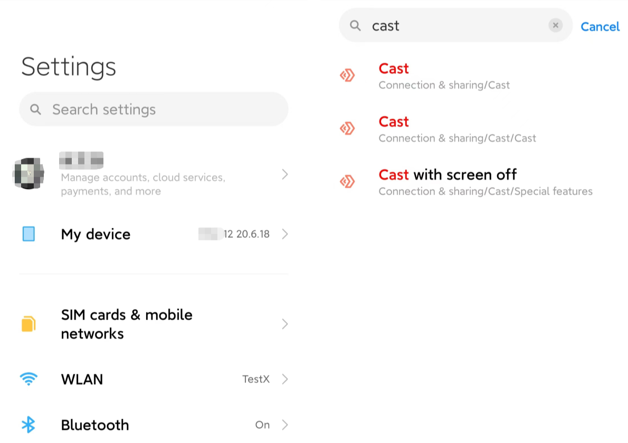Image resolution: width=628 pixels, height=443 pixels.
Task: Tap the blue My device icon
Action: point(28,234)
